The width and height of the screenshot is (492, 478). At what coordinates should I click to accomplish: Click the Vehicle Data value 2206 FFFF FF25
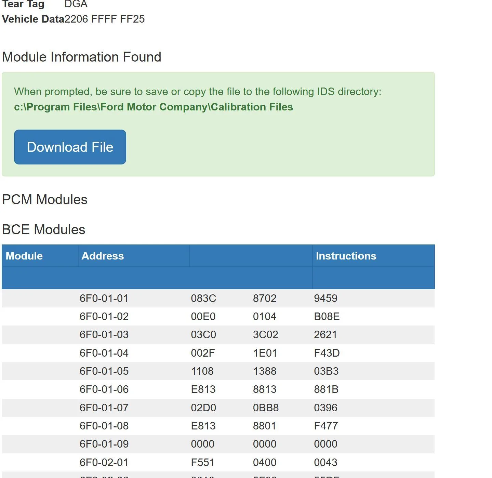(x=105, y=19)
